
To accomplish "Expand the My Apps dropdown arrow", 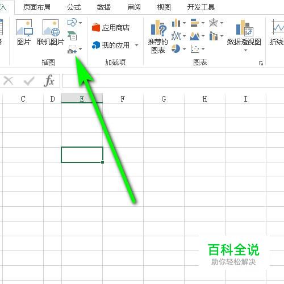I will [x=136, y=45].
